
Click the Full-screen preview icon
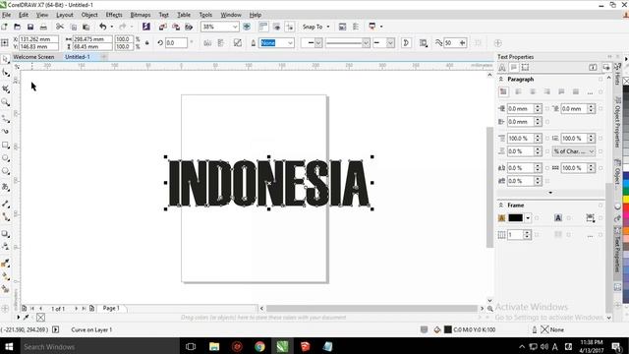[247, 27]
